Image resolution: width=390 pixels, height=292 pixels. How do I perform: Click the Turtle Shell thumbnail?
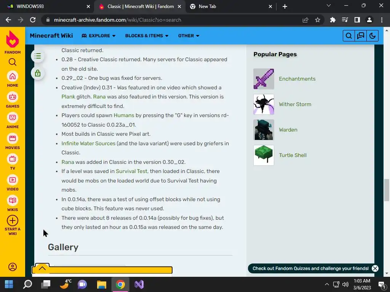[264, 155]
